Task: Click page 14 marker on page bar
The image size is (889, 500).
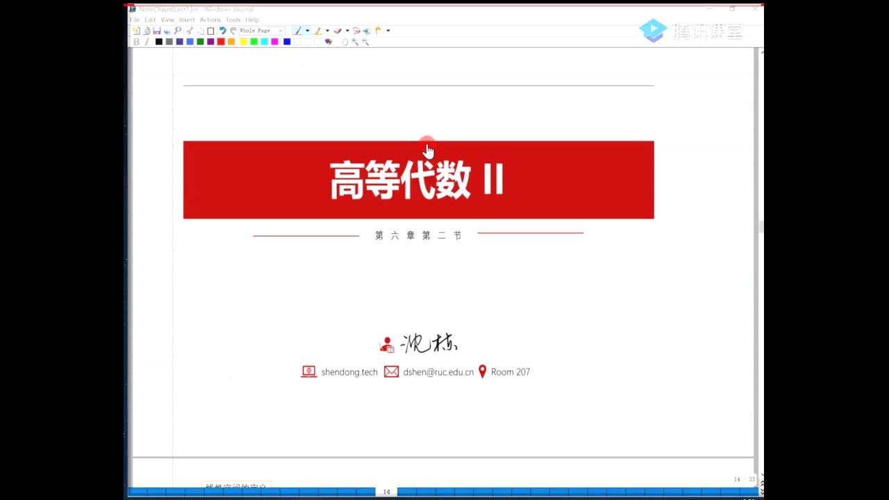Action: pyautogui.click(x=386, y=492)
